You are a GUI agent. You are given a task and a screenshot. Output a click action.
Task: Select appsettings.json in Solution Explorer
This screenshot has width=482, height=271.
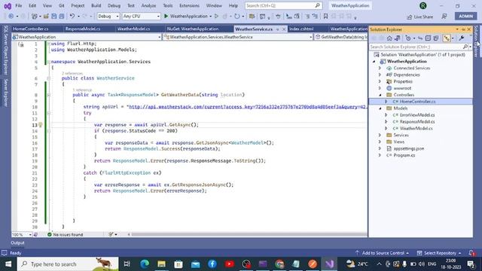click(x=408, y=149)
